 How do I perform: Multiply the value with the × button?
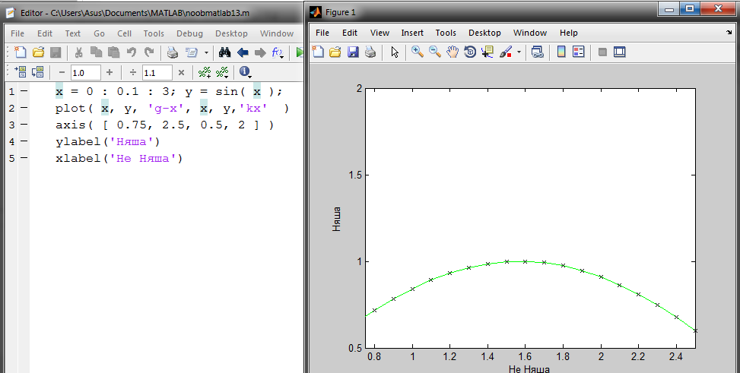(x=181, y=73)
